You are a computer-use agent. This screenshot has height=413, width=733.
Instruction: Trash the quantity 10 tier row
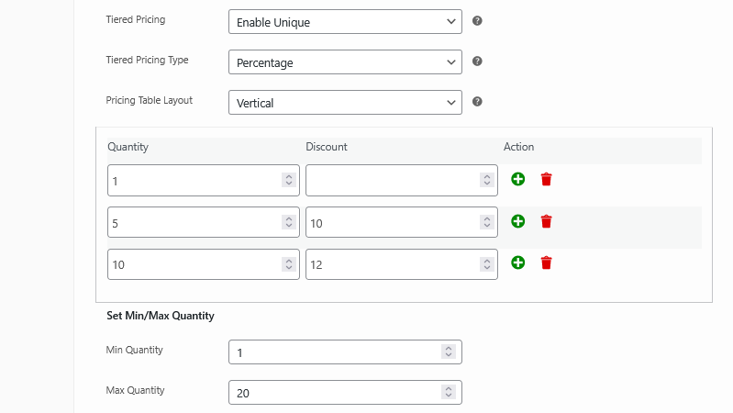pos(547,262)
